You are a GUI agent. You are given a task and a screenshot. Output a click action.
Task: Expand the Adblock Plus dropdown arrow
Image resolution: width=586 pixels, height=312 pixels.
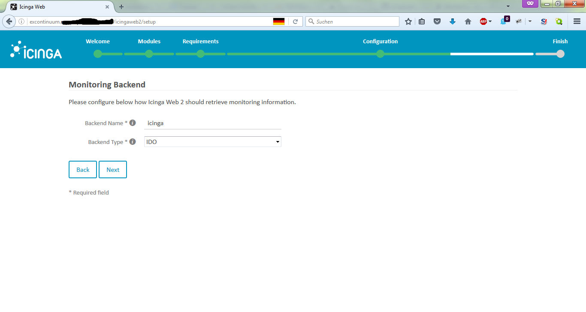point(490,21)
